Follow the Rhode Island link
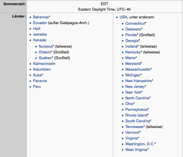 (136, 115)
